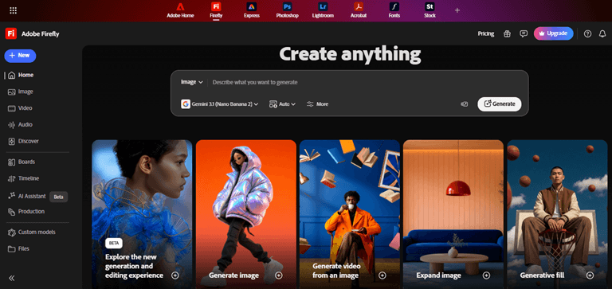The image size is (612, 289).
Task: Open Adobe Stock from top bar
Action: pyautogui.click(x=430, y=10)
